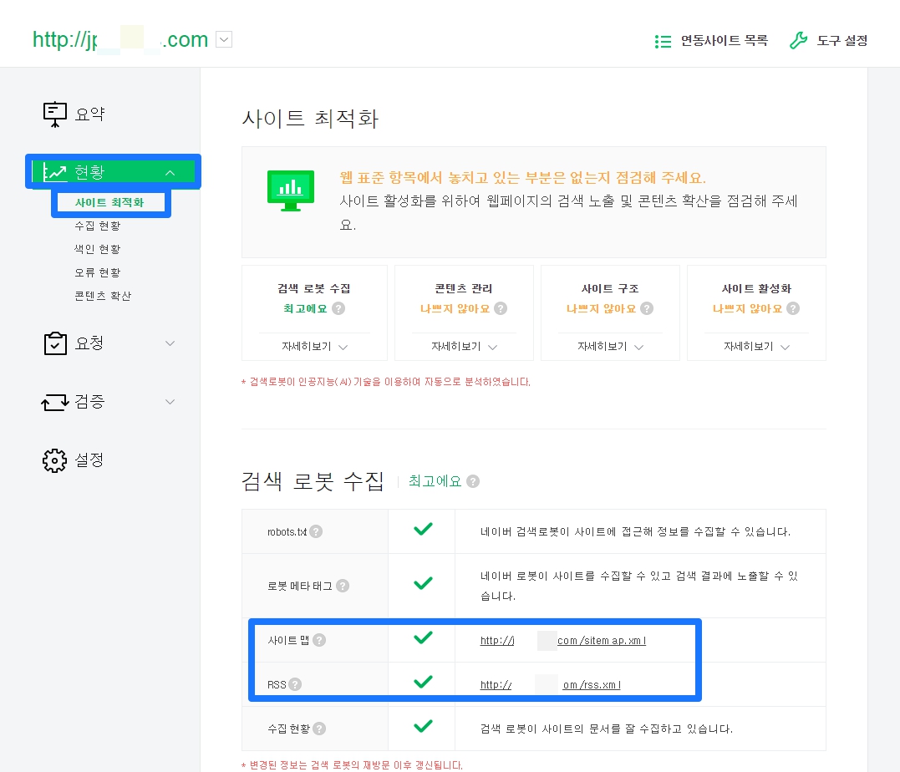Image resolution: width=900 pixels, height=772 pixels.
Task: Click the 요약 presentation board icon
Action: [55, 114]
